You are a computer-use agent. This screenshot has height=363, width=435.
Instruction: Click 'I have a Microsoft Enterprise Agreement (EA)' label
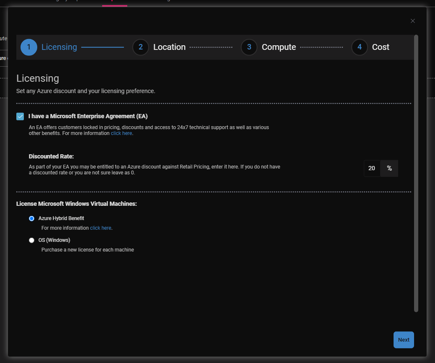[88, 117]
